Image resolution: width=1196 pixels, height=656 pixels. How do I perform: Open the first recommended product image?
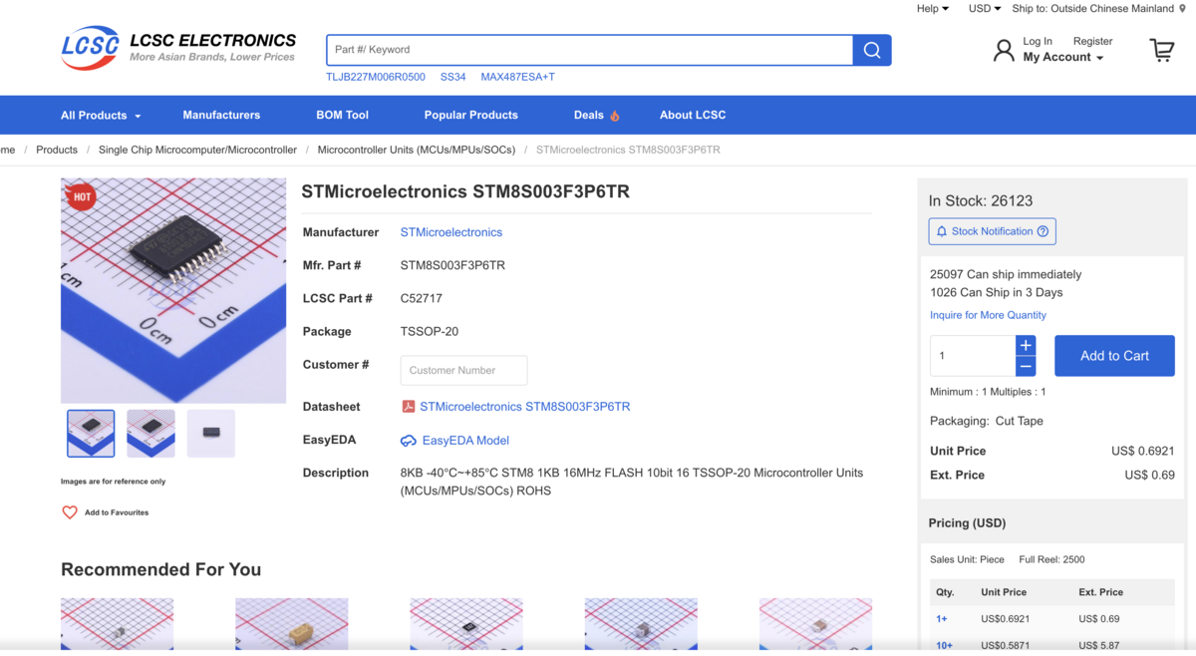tap(117, 624)
